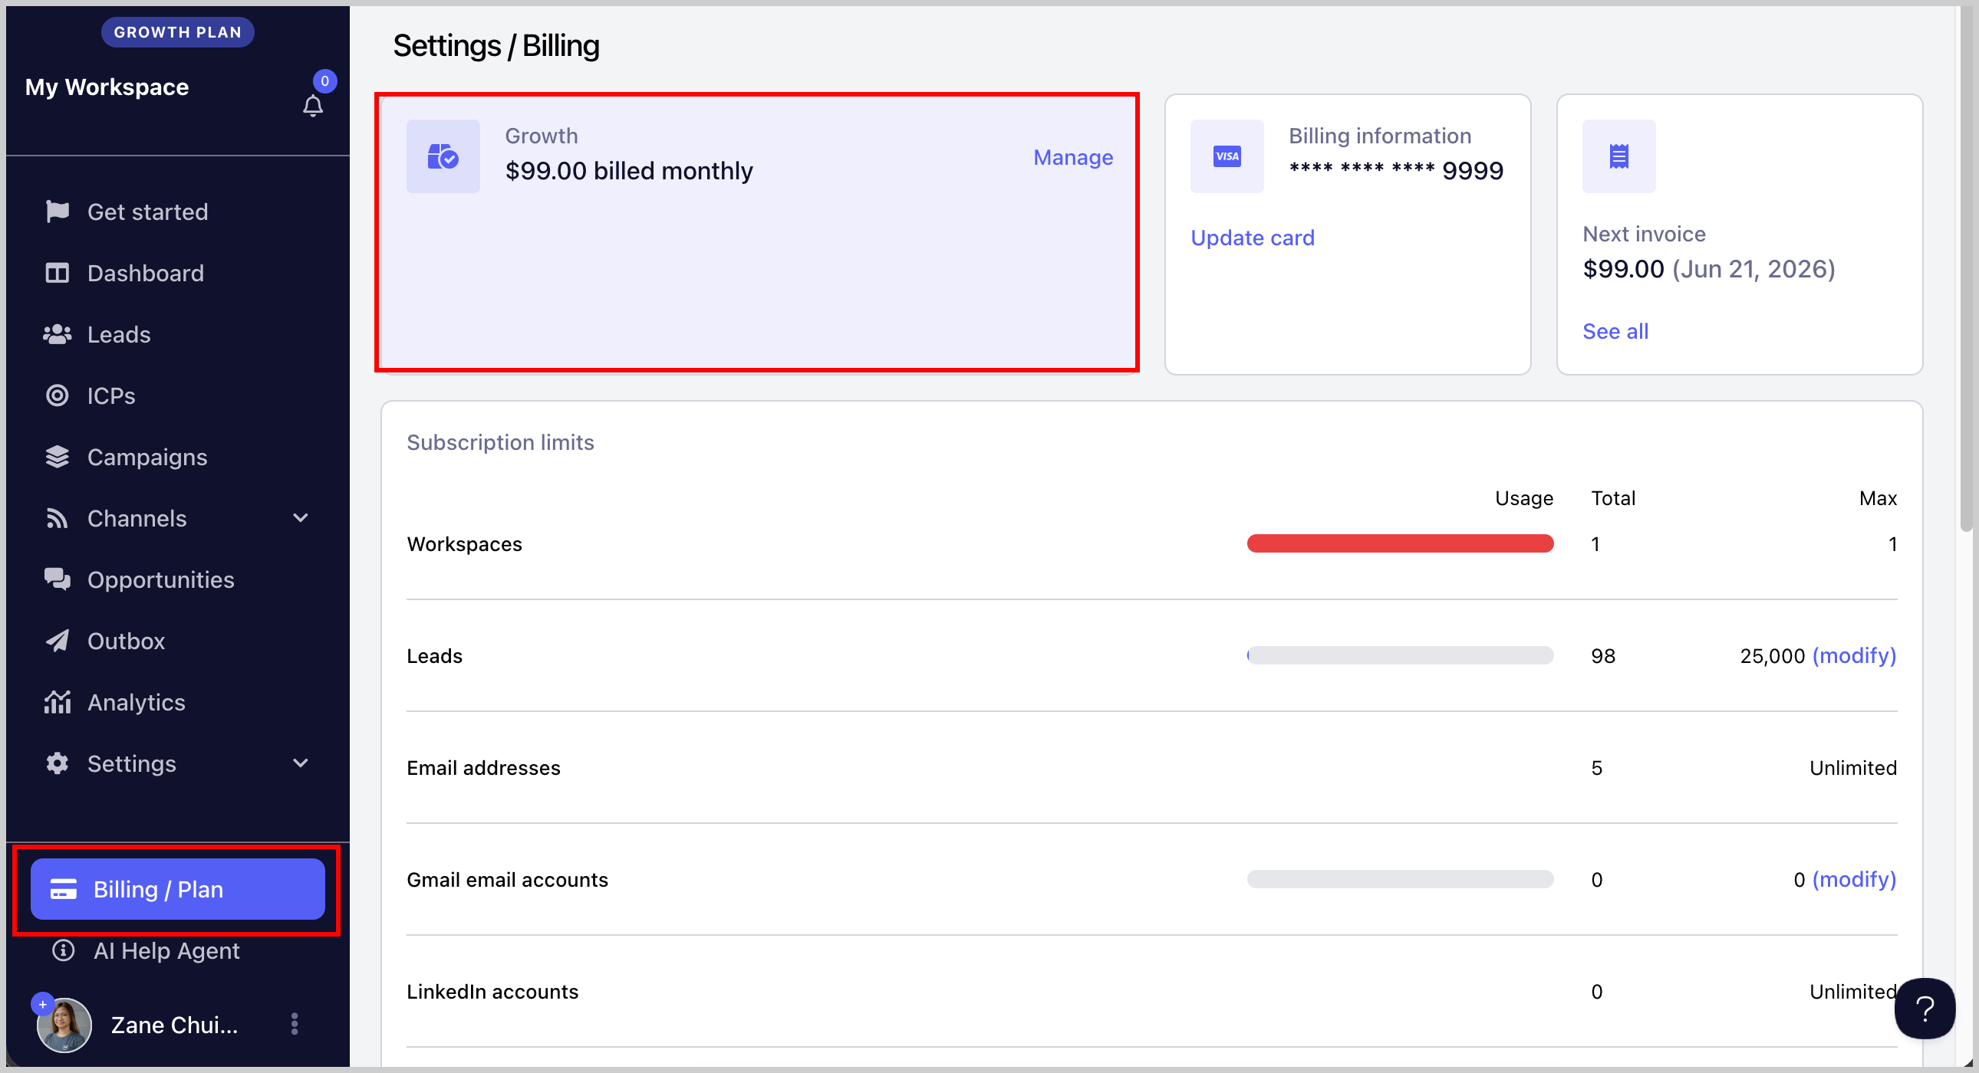The image size is (1979, 1073).
Task: Click modify next to Gmail email accounts
Action: (1854, 879)
